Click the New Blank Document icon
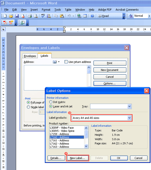This screenshot has height=170, width=151. [5, 16]
